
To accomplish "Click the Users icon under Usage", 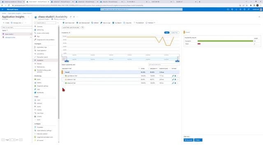I will tap(35, 100).
